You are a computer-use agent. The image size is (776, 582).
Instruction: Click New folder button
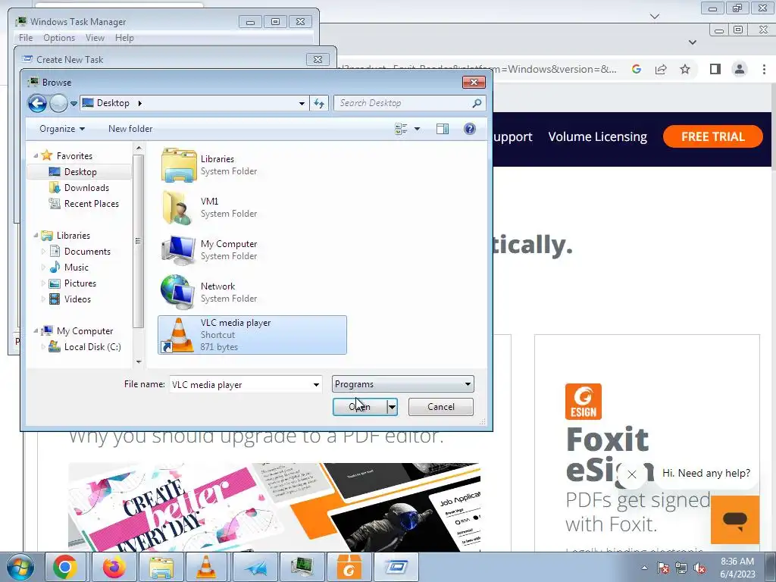click(130, 129)
